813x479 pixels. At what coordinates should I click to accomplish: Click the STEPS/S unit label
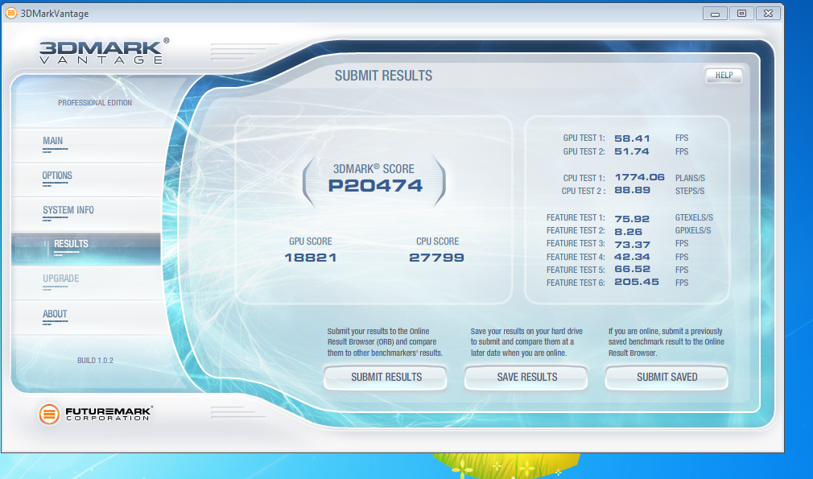690,191
